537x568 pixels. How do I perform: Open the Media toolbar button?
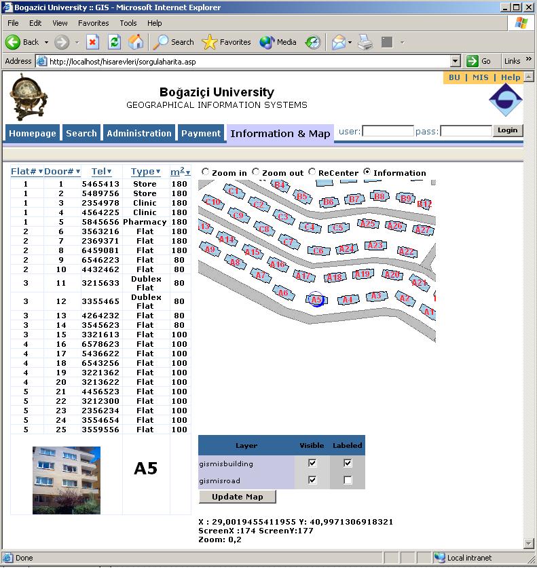click(x=278, y=42)
